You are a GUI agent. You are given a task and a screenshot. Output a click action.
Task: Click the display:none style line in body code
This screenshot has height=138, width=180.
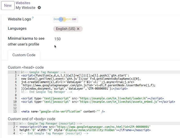click(x=85, y=130)
